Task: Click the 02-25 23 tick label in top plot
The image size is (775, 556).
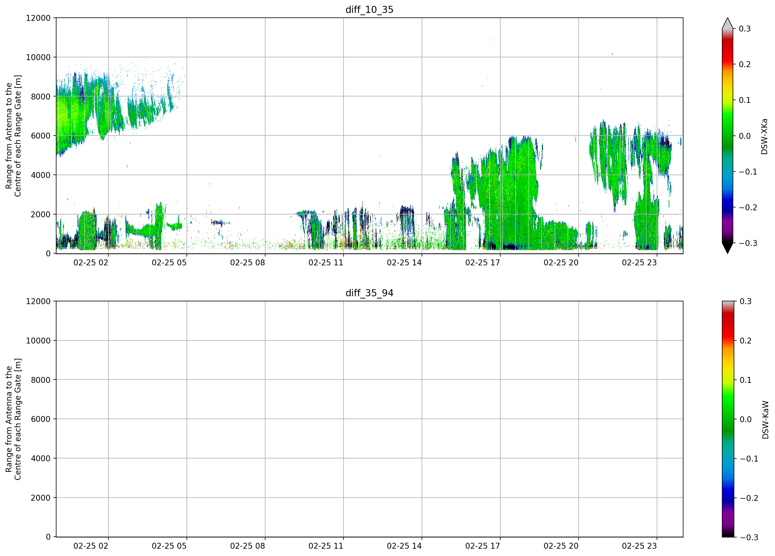Action: click(x=639, y=263)
